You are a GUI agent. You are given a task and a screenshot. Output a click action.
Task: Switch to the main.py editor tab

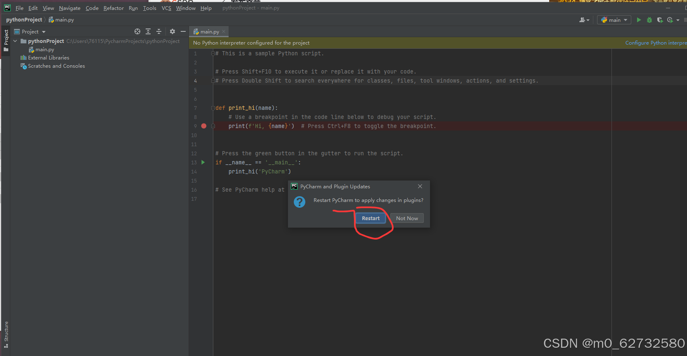[x=210, y=32]
